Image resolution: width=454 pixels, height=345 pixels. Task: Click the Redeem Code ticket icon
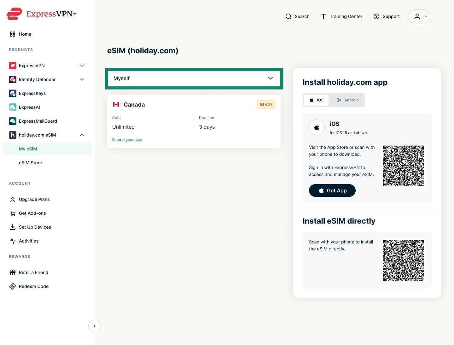click(13, 286)
